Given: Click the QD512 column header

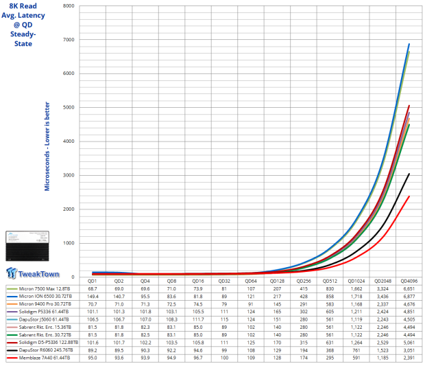Looking at the screenshot, I should [330, 281].
